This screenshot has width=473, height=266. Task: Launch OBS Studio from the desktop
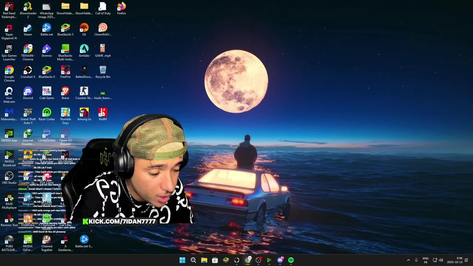(9, 178)
